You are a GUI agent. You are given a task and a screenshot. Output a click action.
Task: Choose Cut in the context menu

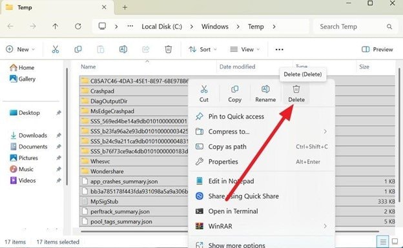[x=204, y=94]
